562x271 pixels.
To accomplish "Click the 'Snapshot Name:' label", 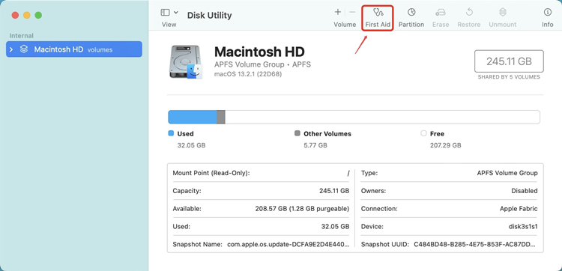I will (198, 245).
